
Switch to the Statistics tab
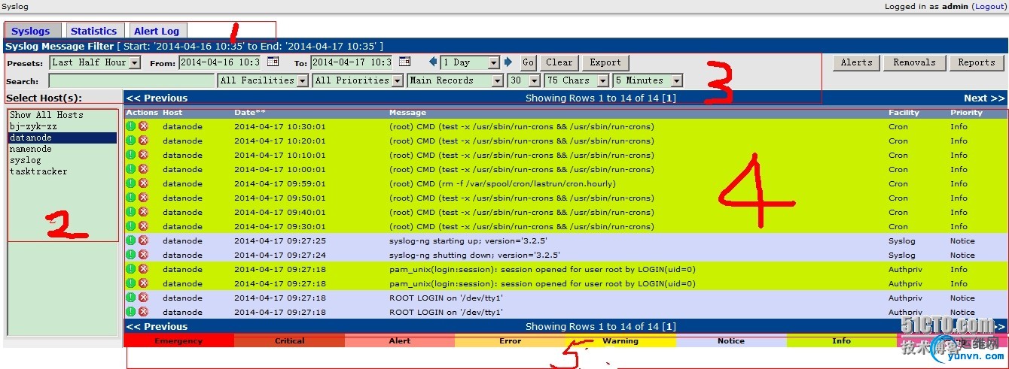93,31
